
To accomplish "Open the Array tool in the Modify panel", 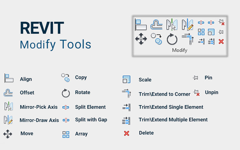I will [x=201, y=32].
